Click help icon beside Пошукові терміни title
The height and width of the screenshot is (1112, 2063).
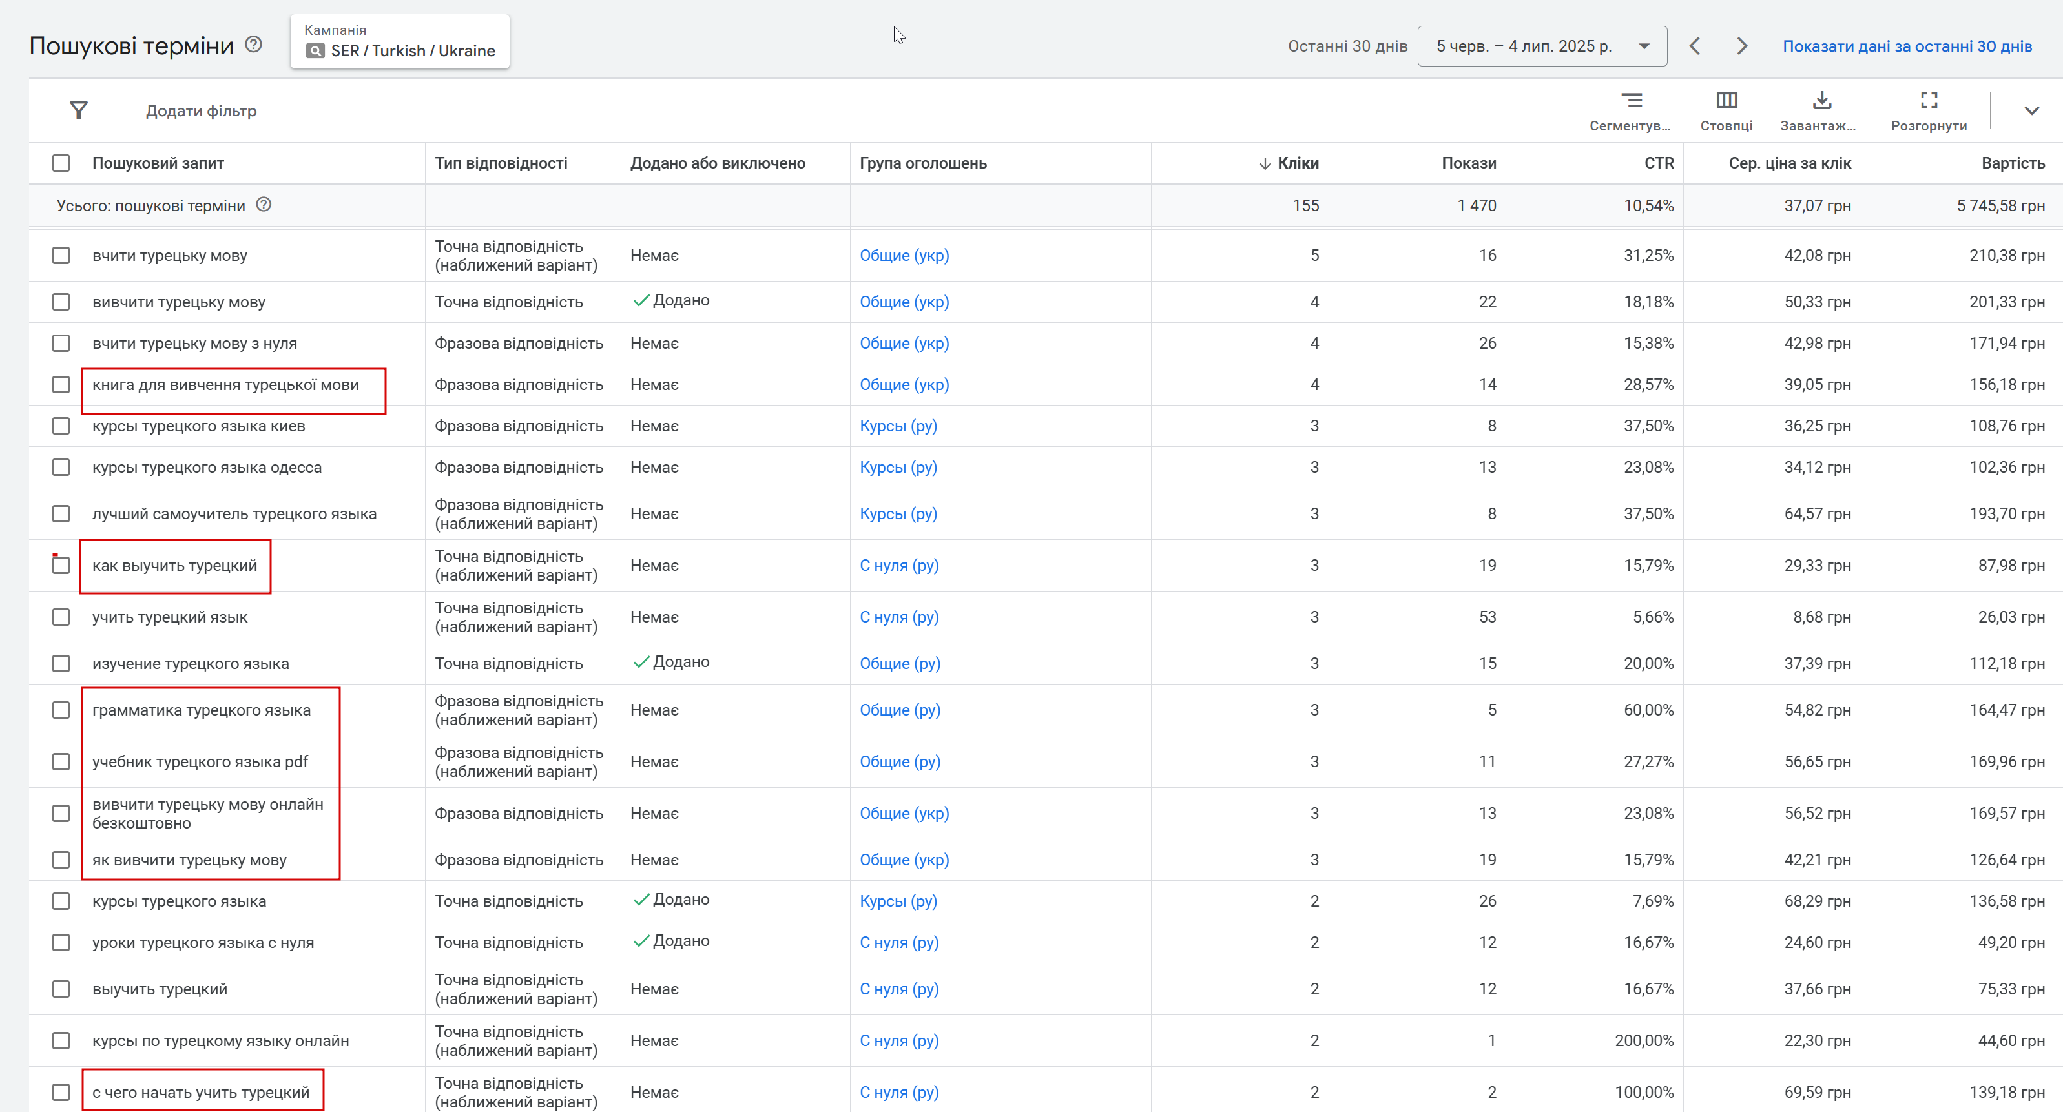coord(254,45)
